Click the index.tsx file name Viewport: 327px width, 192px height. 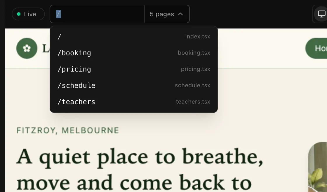click(x=197, y=36)
